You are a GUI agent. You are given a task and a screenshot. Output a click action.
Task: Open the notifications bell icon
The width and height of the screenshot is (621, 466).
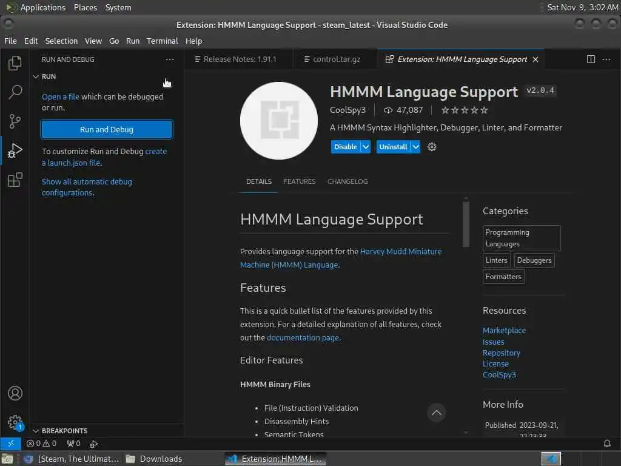[x=606, y=444]
